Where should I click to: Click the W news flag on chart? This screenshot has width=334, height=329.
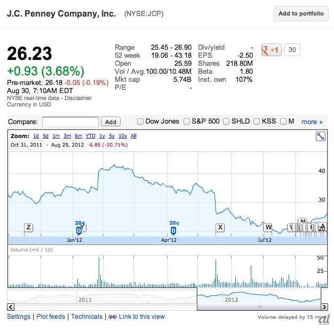click(x=268, y=227)
